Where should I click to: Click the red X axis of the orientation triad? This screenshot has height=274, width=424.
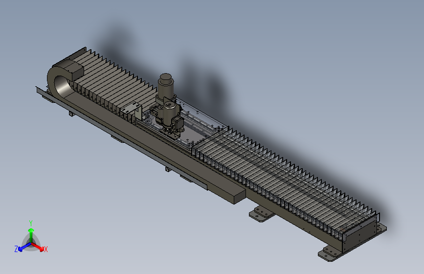(39, 247)
